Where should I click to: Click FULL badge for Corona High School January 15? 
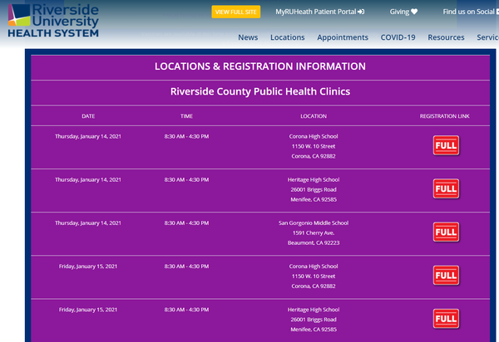coord(446,276)
